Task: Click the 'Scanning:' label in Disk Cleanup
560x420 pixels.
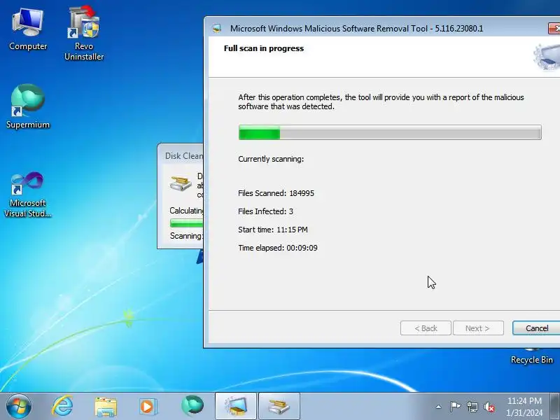Action: [186, 236]
